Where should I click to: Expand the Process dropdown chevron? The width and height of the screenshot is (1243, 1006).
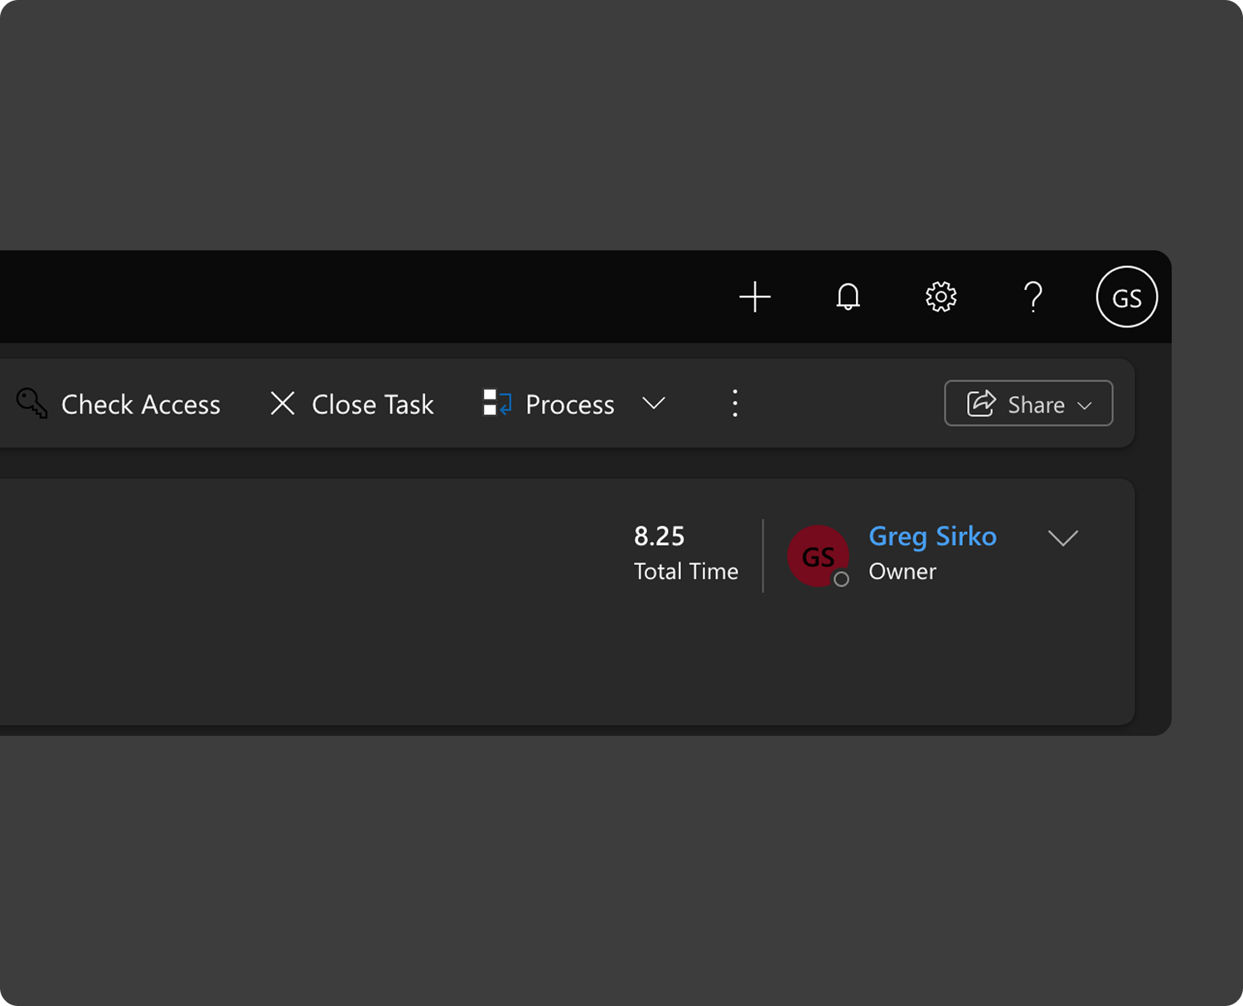click(654, 404)
